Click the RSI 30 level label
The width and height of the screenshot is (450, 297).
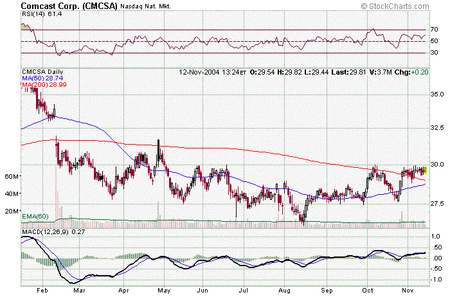(x=434, y=53)
